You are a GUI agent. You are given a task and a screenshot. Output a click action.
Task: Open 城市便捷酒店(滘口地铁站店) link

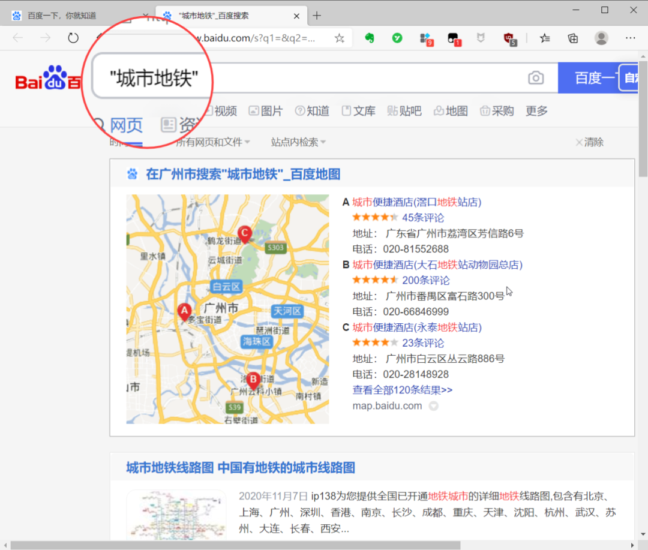pyautogui.click(x=417, y=202)
